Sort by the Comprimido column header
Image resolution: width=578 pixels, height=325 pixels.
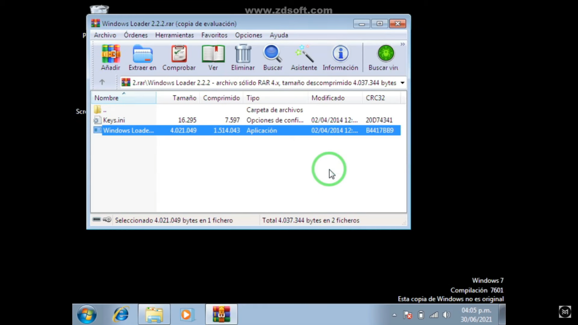coord(221,98)
